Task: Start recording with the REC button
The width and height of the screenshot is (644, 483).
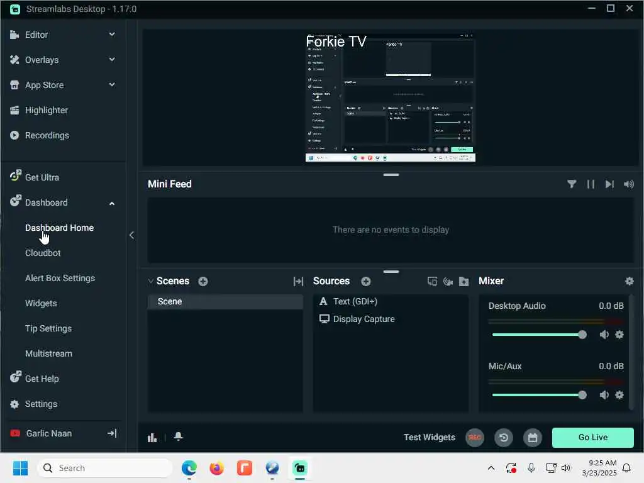Action: [475, 438]
